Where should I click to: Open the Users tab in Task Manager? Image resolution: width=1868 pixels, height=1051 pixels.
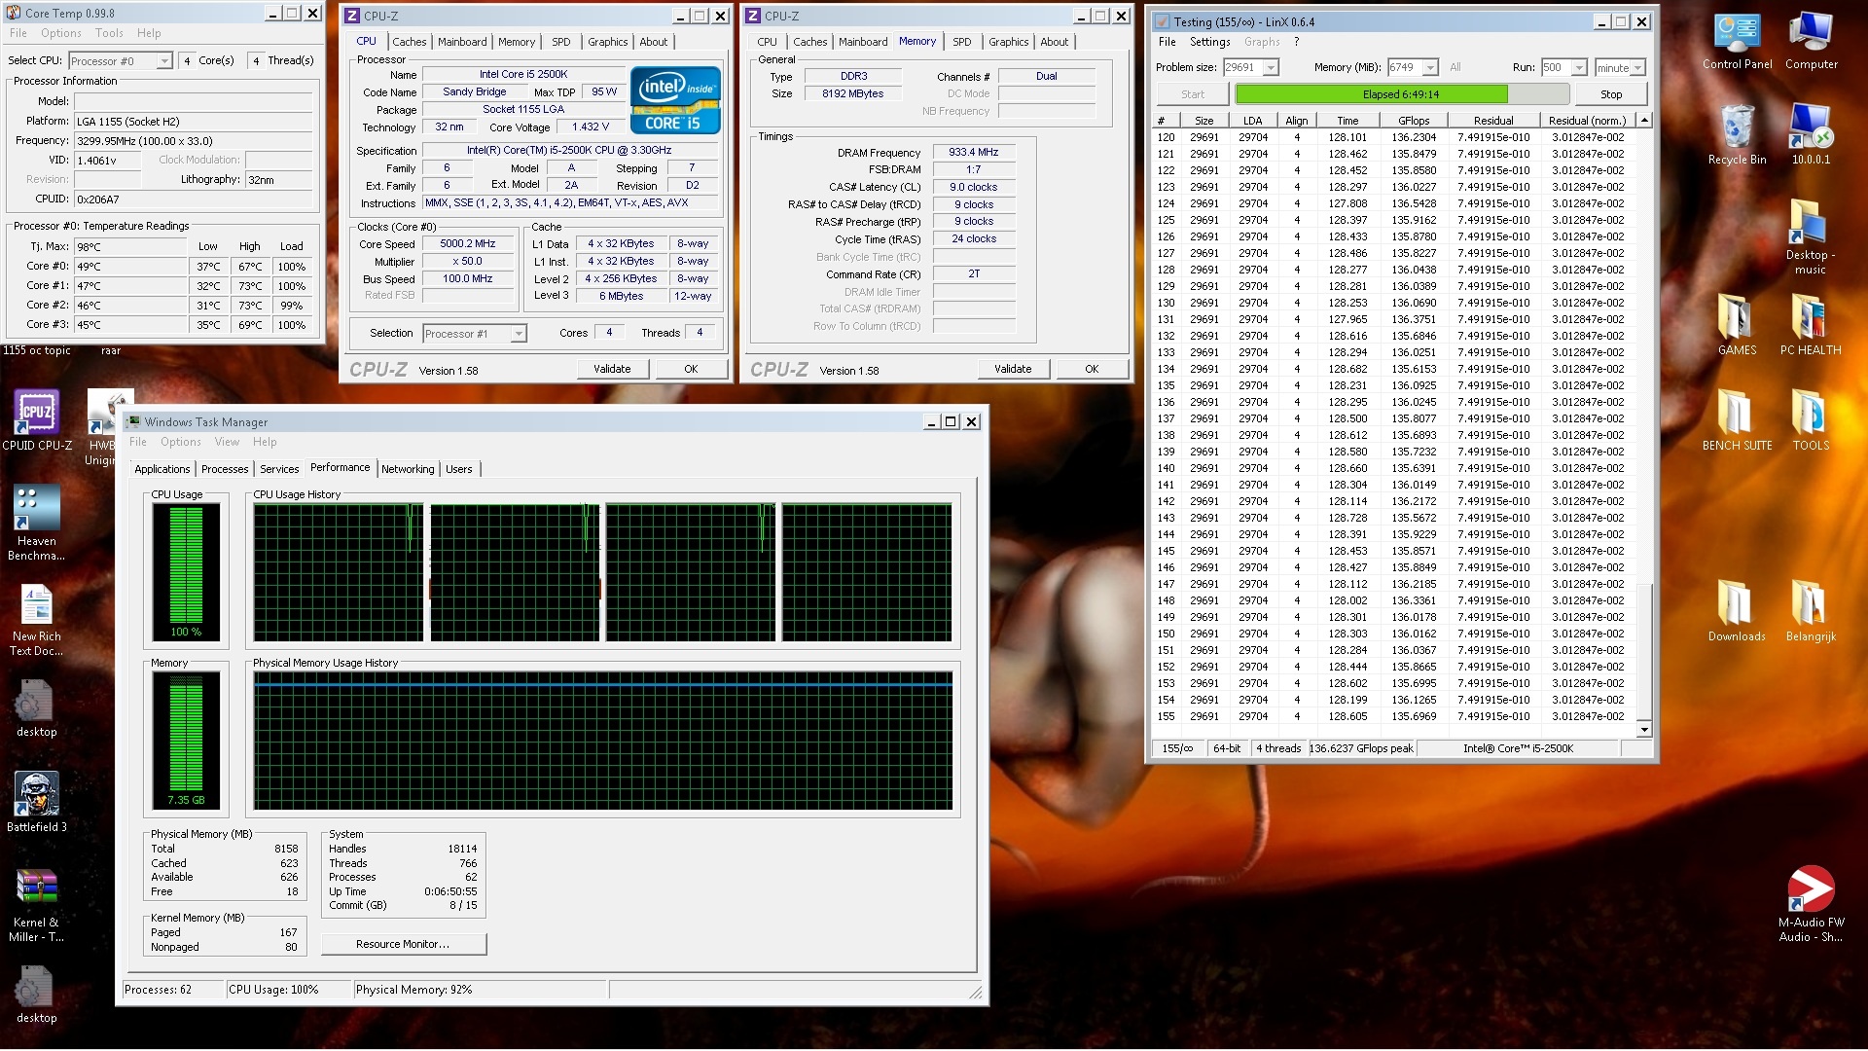458,469
